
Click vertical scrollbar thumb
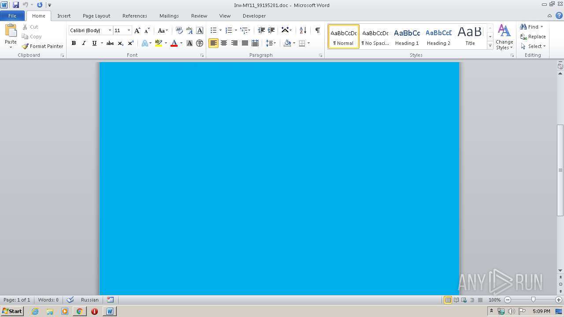pyautogui.click(x=560, y=170)
